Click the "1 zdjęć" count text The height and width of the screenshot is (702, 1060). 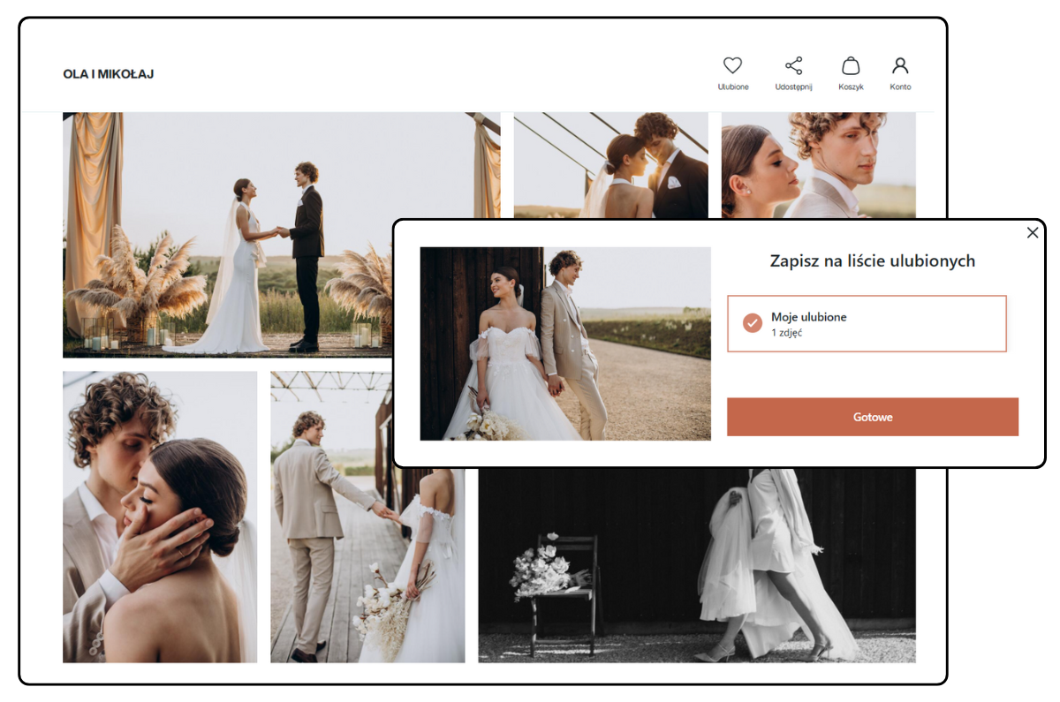[x=786, y=333]
